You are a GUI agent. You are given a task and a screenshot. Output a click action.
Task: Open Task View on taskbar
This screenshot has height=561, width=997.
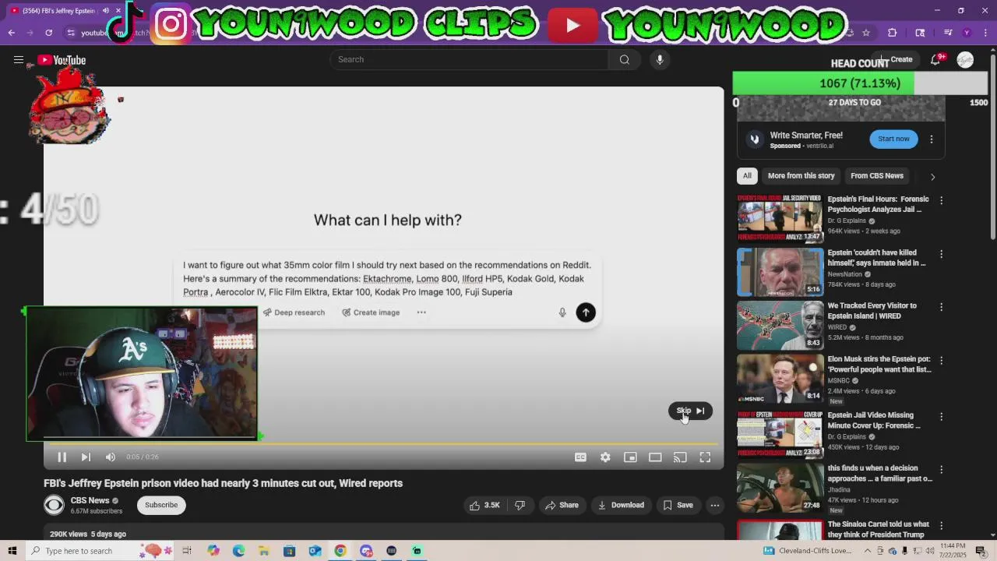[187, 551]
